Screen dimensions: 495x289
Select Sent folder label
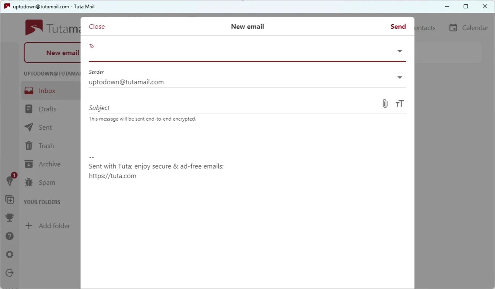(x=45, y=127)
